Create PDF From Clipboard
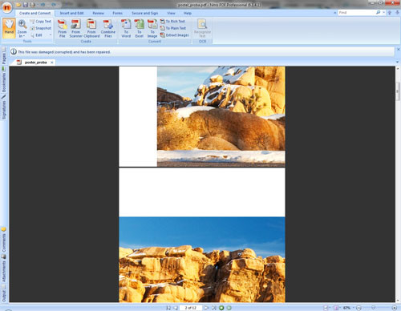This screenshot has height=311, width=401. 91,28
